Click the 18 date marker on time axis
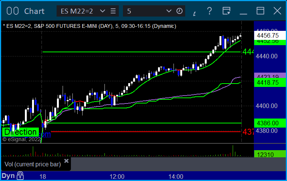287x181 pixels. pyautogui.click(x=43, y=176)
